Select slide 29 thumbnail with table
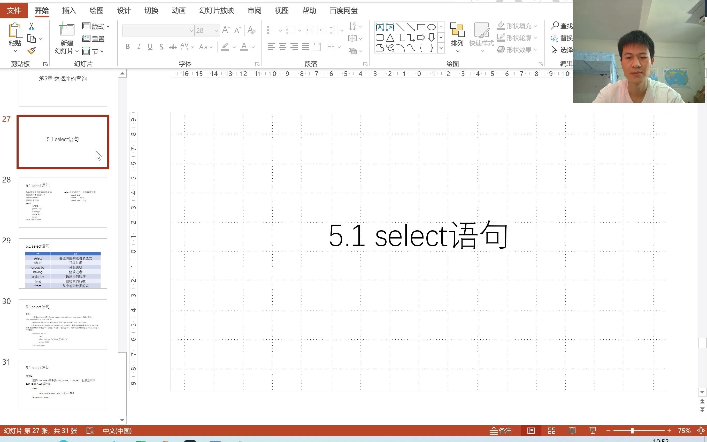The width and height of the screenshot is (707, 442). click(x=63, y=263)
